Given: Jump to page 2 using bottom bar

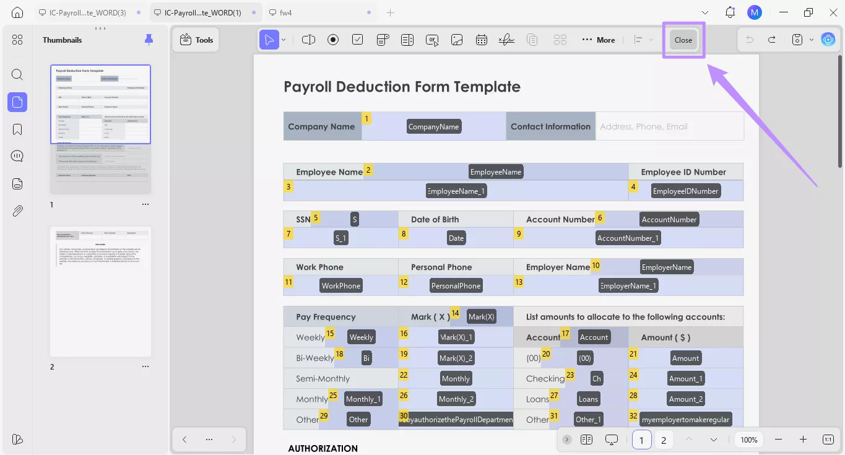Looking at the screenshot, I should [664, 440].
